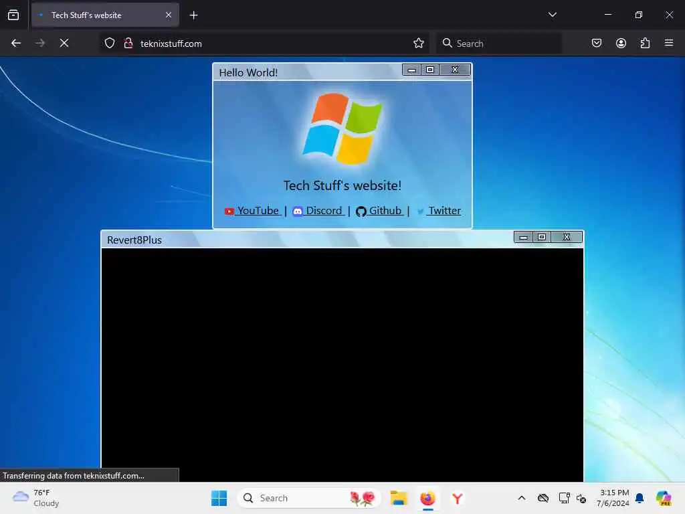Open the Twitter link
This screenshot has height=514, width=685.
tap(439, 211)
